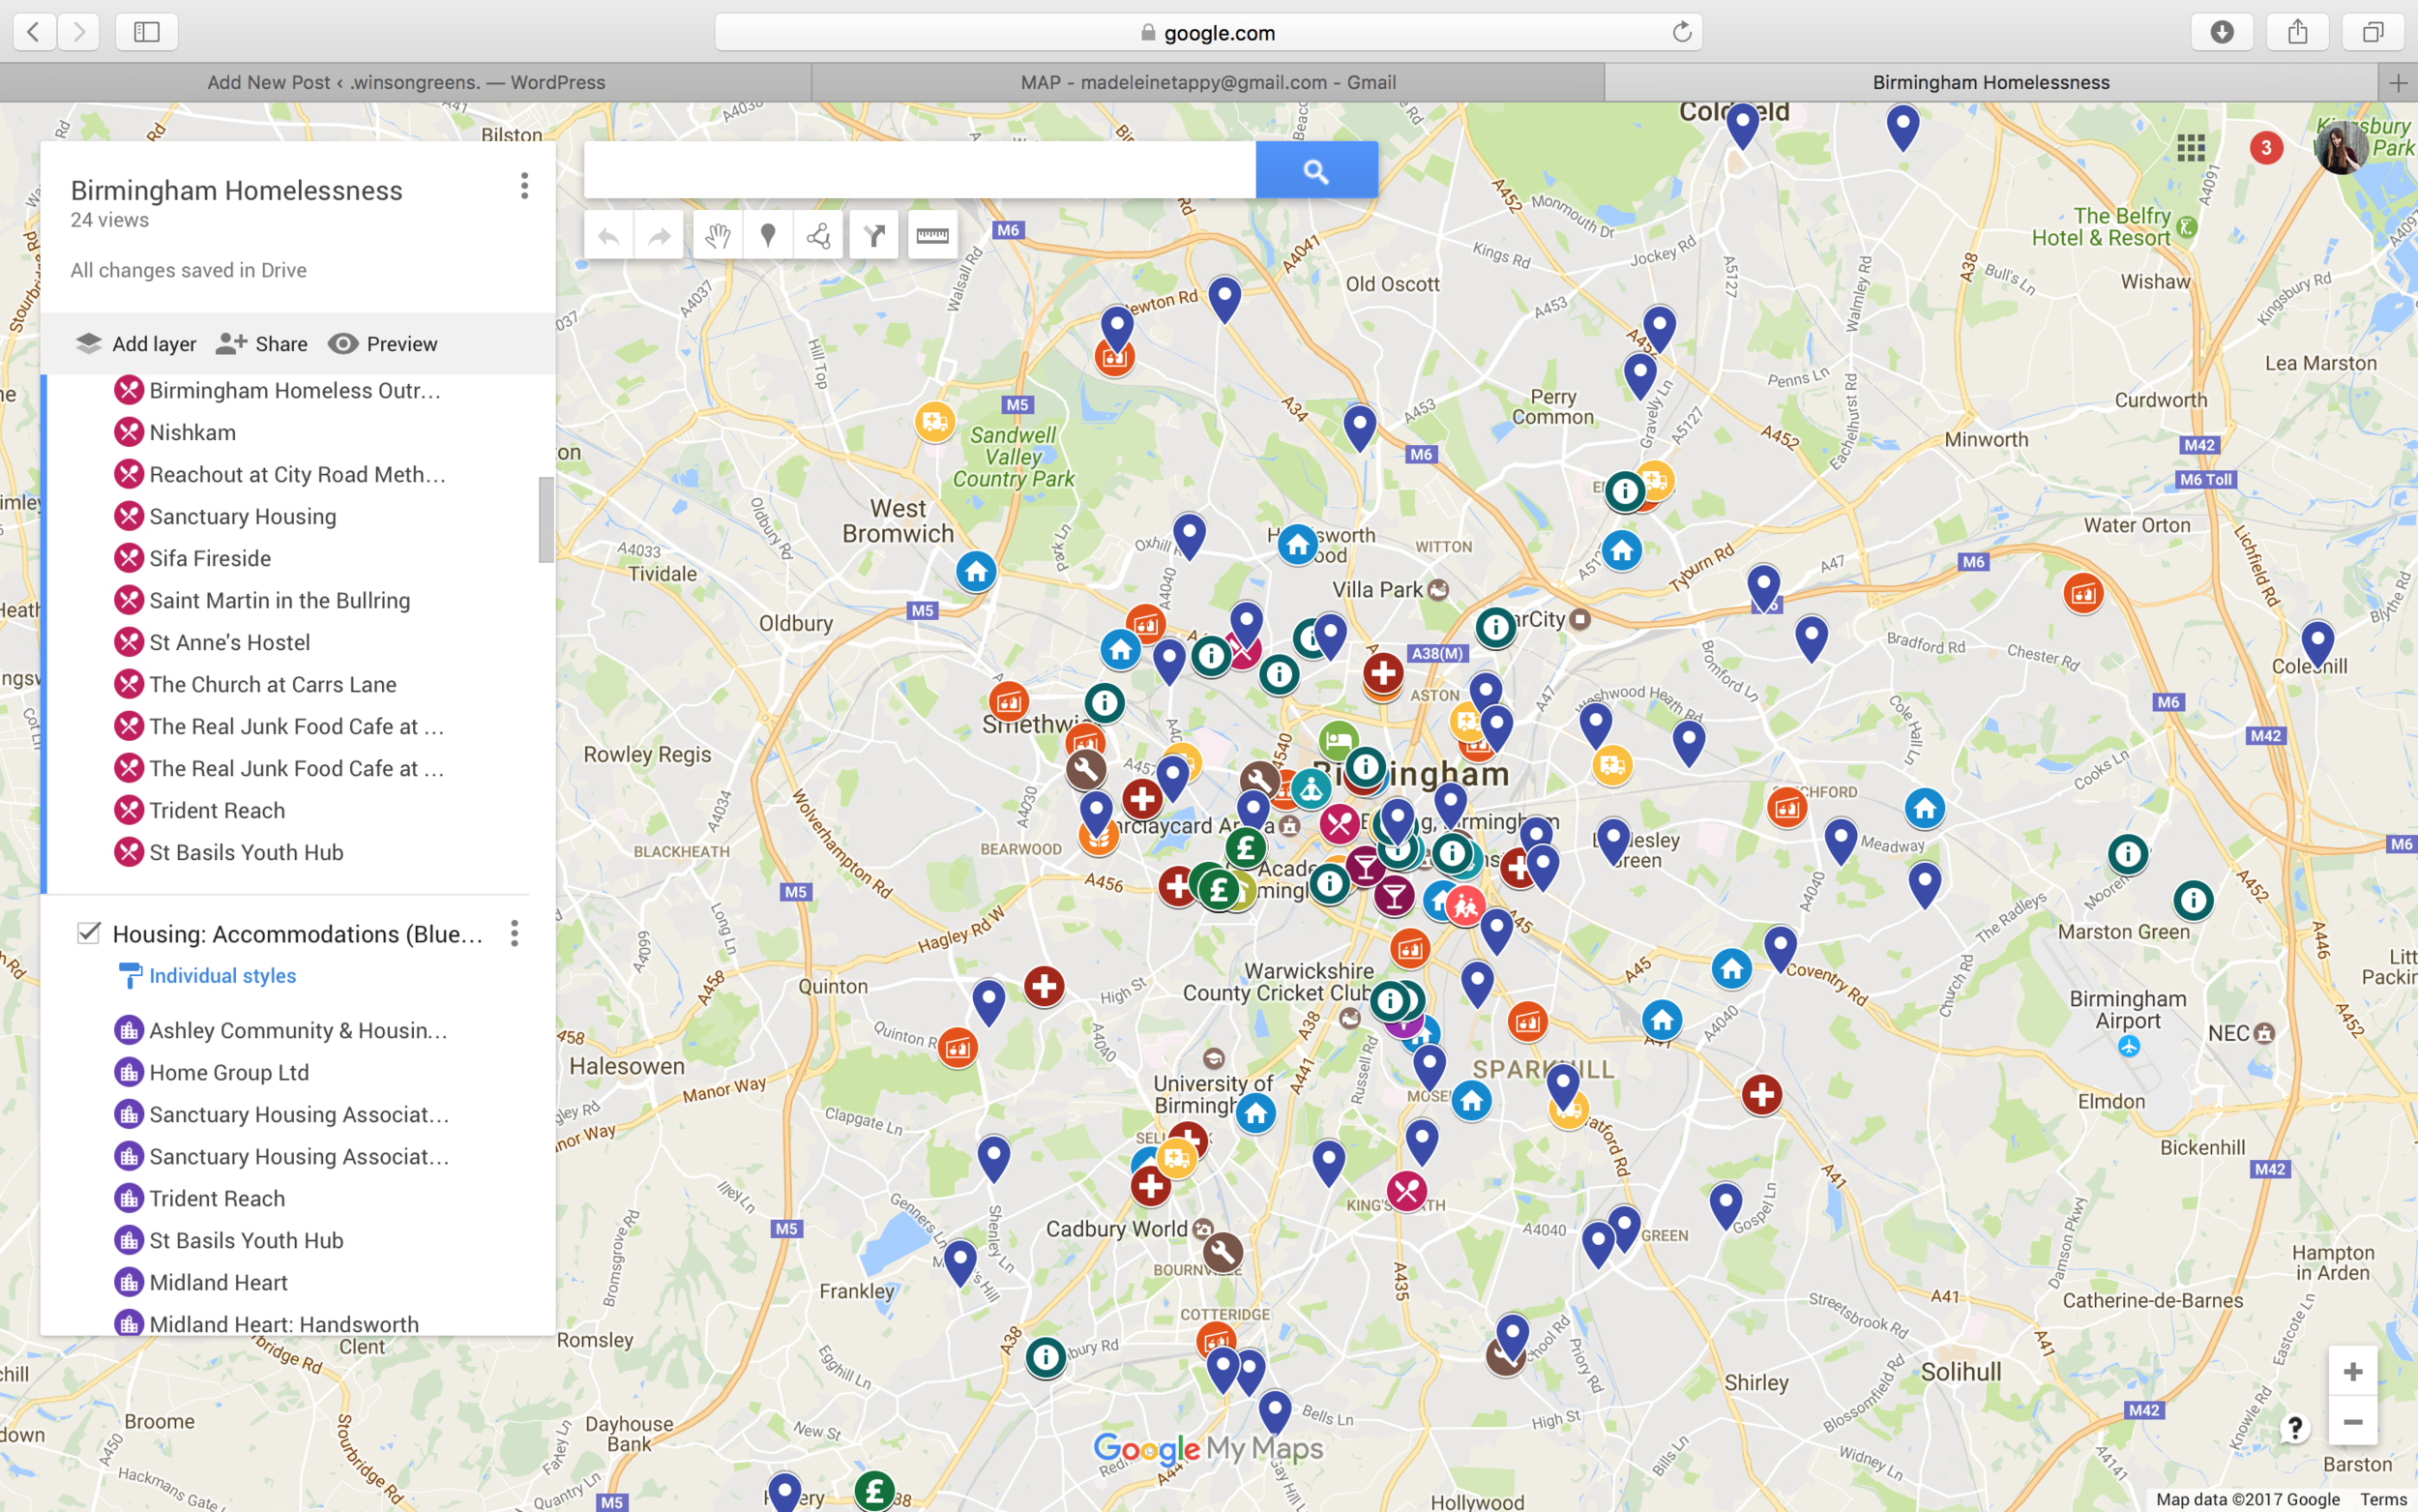Select Reachout at City Road Meth… item
This screenshot has width=2418, height=1512.
pyautogui.click(x=298, y=474)
